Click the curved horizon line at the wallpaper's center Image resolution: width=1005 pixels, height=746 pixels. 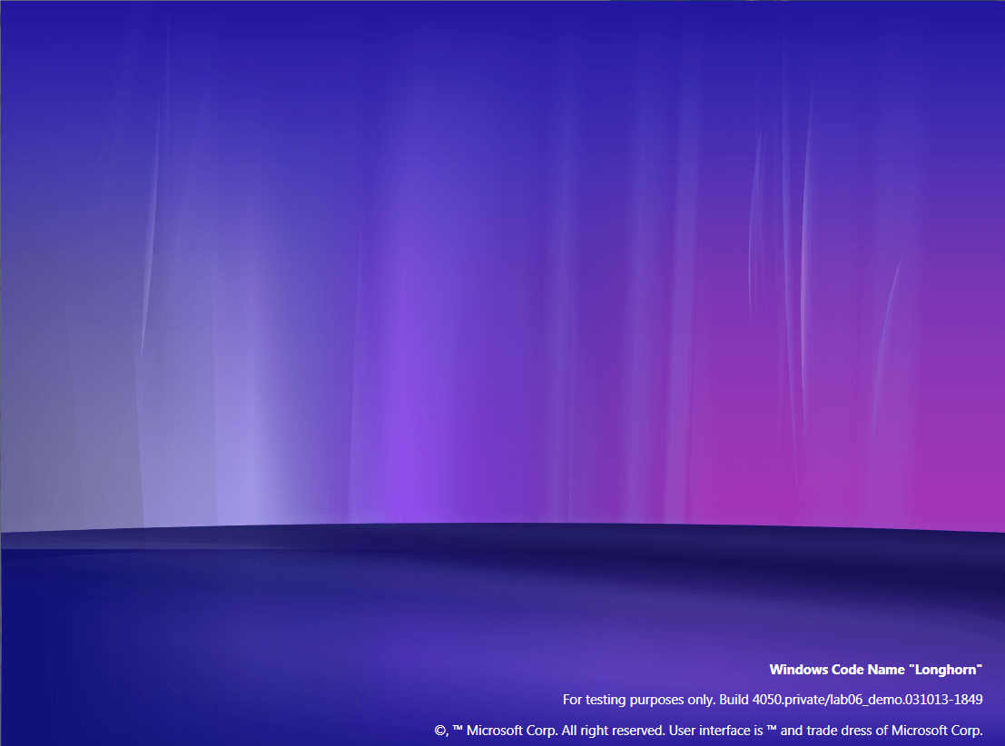tap(502, 524)
